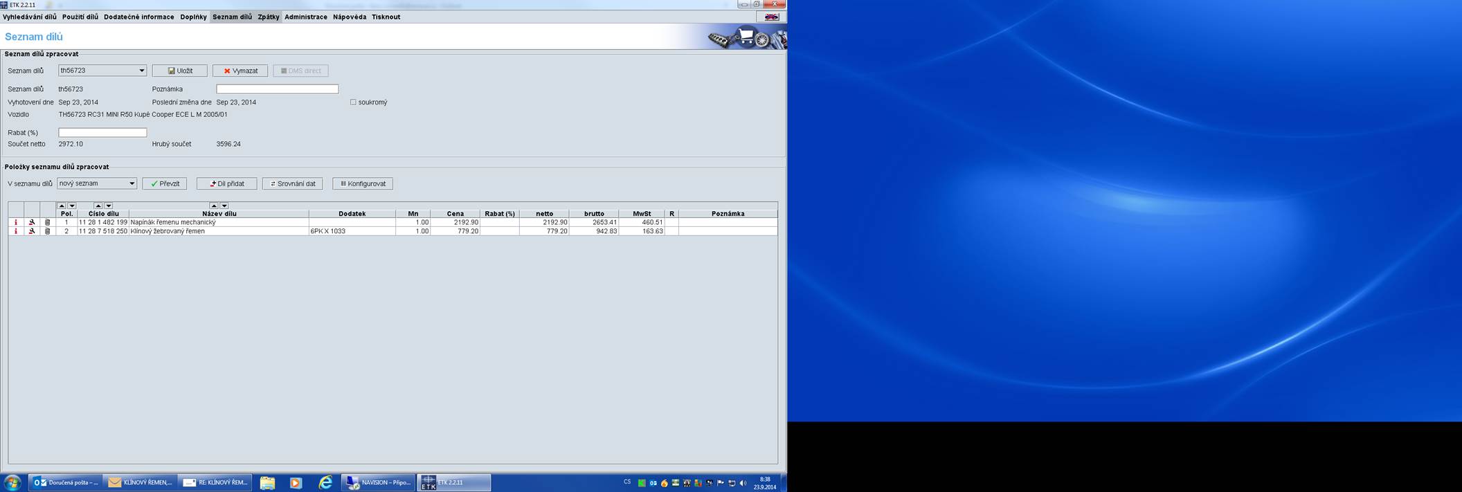Click the Srovnání dat button
The width and height of the screenshot is (1462, 492).
292,183
